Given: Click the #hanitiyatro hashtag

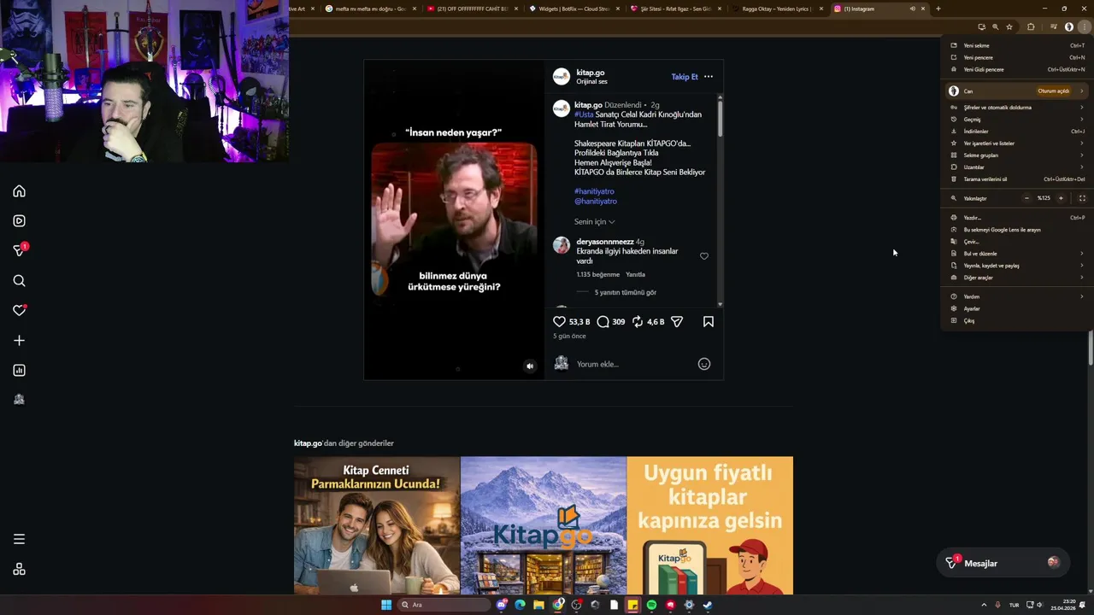Looking at the screenshot, I should coord(594,191).
